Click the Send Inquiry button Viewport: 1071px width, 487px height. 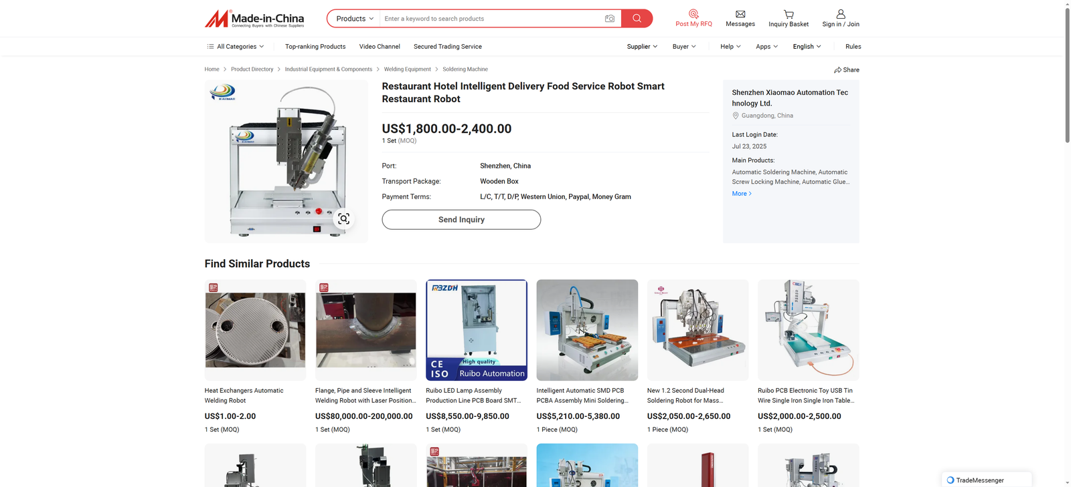click(x=461, y=220)
